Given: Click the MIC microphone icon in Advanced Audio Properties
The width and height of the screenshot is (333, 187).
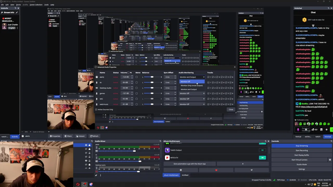Looking at the screenshot, I should point(97,99).
